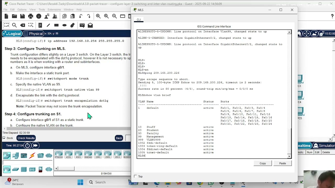The height and width of the screenshot is (188, 335).
Task: Pick the PT8200 router device
Action: pyautogui.click(x=59, y=155)
